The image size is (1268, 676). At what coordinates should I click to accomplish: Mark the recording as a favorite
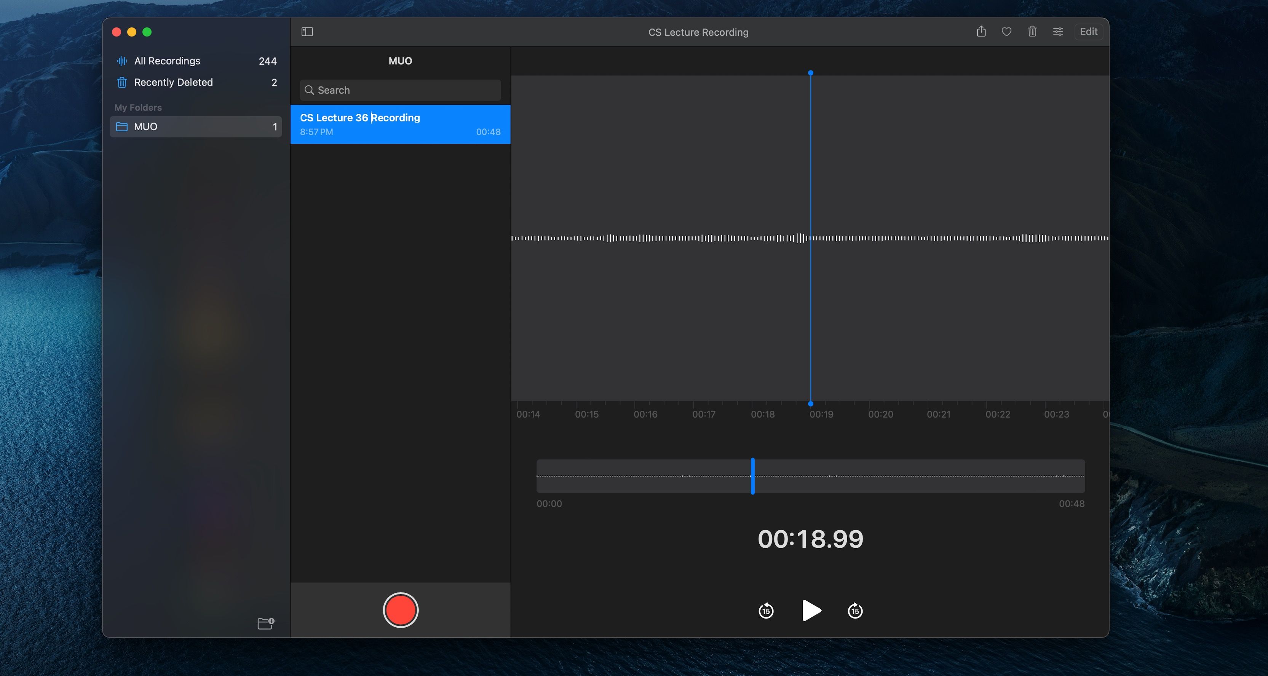1007,32
